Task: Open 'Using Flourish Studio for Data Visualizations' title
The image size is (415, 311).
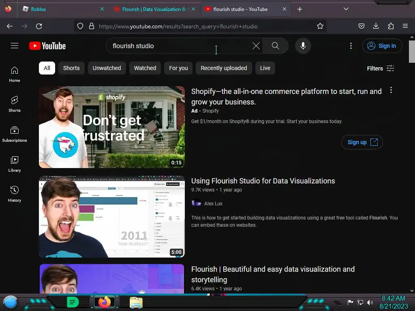Action: [263, 181]
